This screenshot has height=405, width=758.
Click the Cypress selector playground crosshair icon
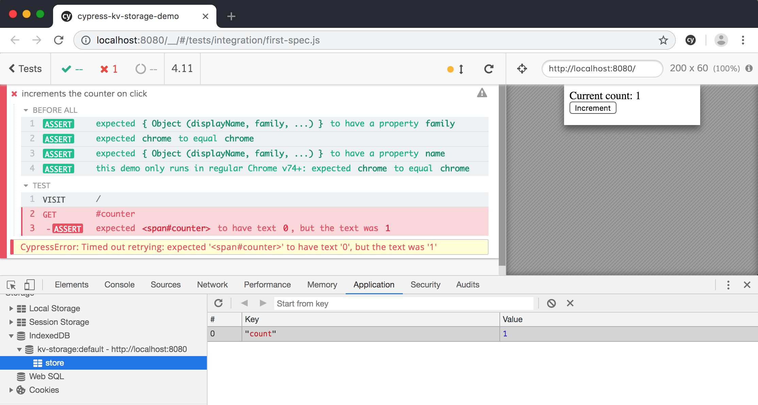522,69
